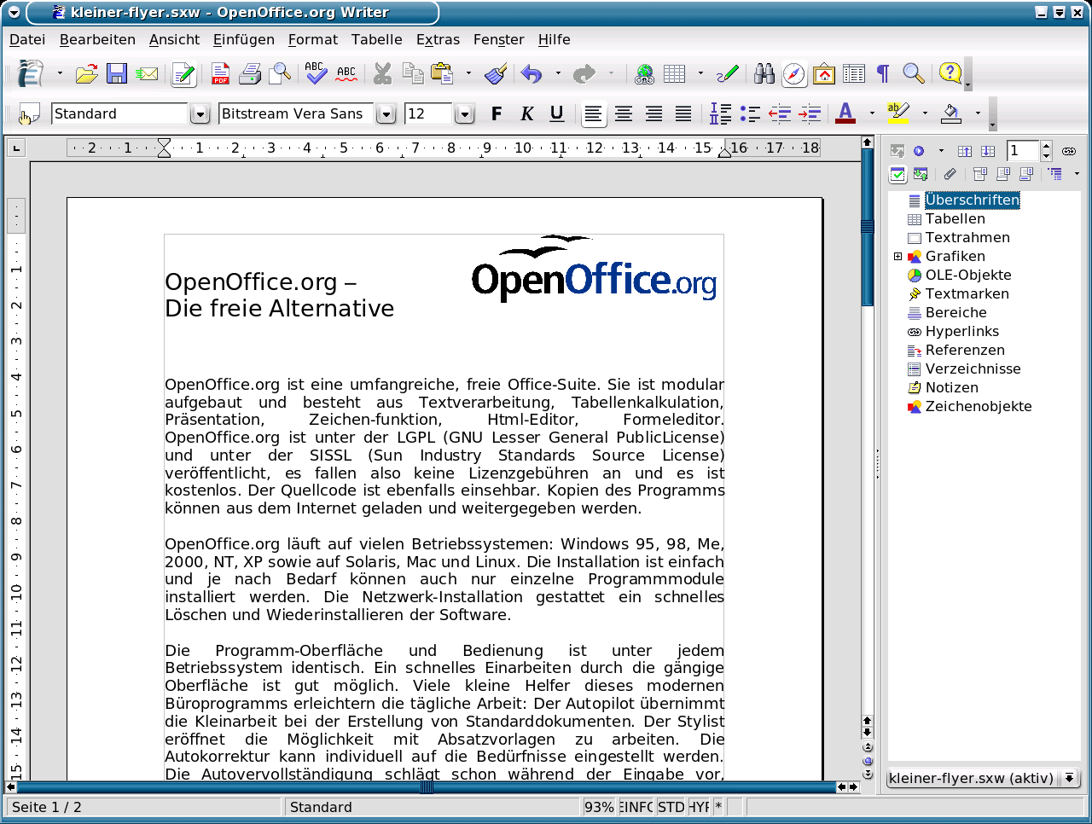Select Hyperlinks in the Navigator list
This screenshot has width=1092, height=824.
point(962,331)
